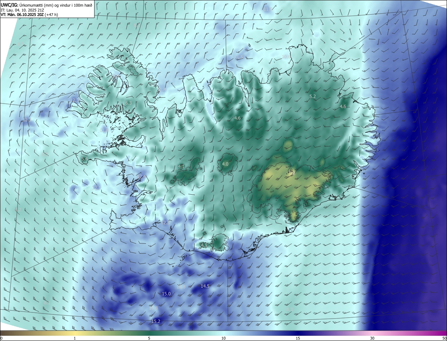
Task: Click the 50 tick on the color scale
Action: click(444, 338)
